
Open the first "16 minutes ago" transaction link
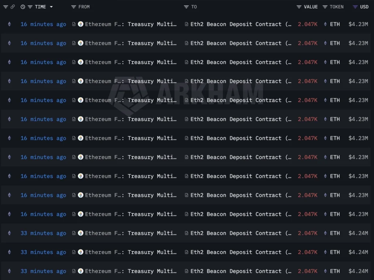[x=43, y=24]
